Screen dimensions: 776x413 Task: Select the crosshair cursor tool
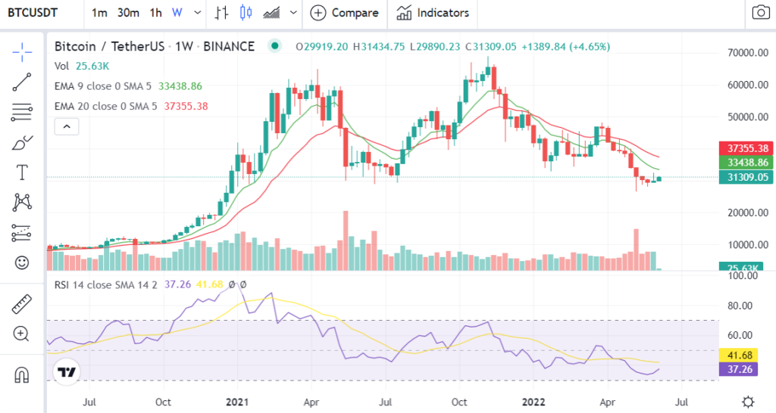tap(22, 52)
